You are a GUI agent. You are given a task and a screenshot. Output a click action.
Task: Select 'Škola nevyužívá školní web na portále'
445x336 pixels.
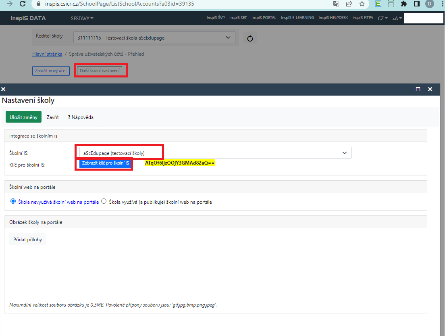point(13,201)
